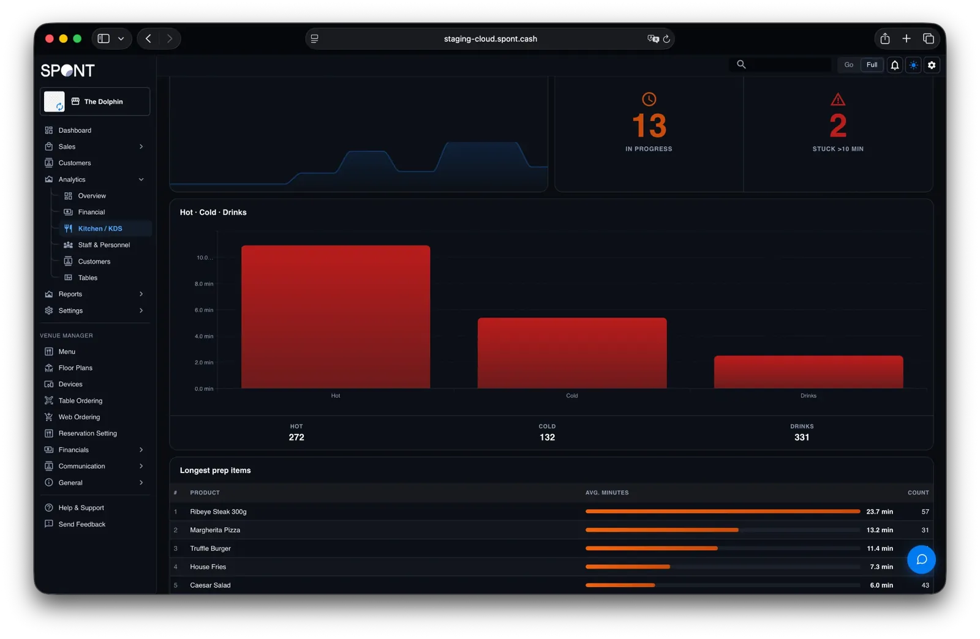Image resolution: width=980 pixels, height=639 pixels.
Task: Click the Margherita Pizza progress bar
Action: [723, 530]
